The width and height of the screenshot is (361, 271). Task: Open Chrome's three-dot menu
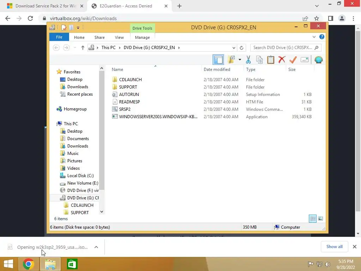(353, 18)
